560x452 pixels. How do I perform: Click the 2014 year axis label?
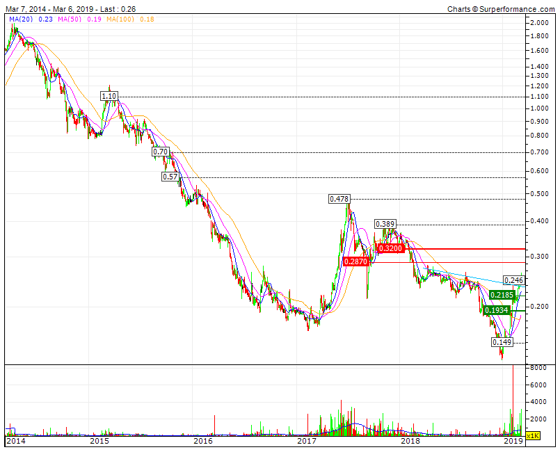tap(16, 441)
